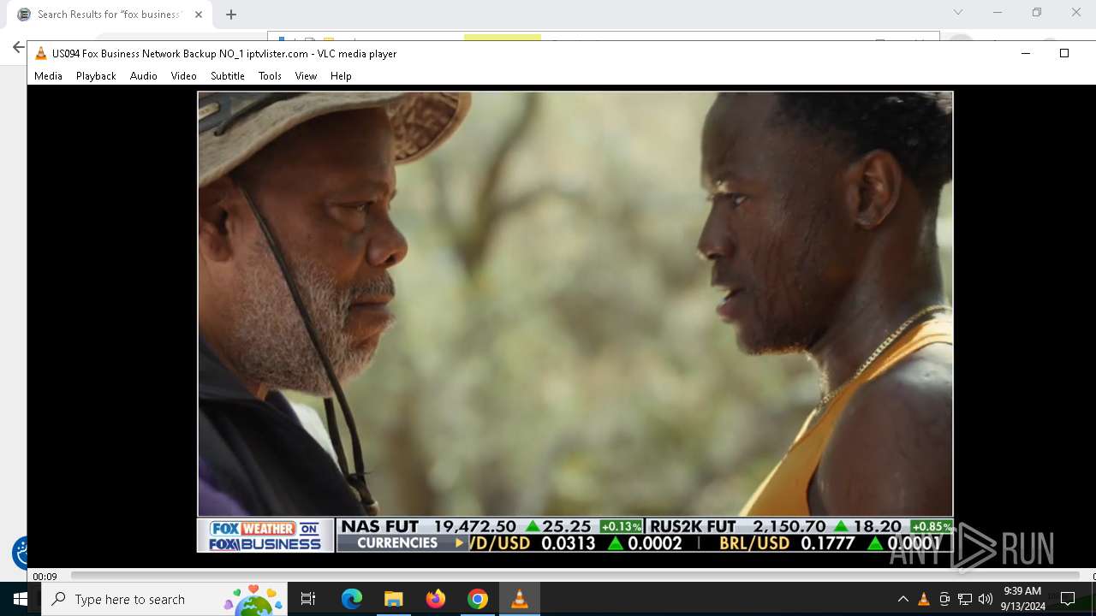Viewport: 1096px width, 616px height.
Task: Maximize the VLC media player window
Action: 1064,53
